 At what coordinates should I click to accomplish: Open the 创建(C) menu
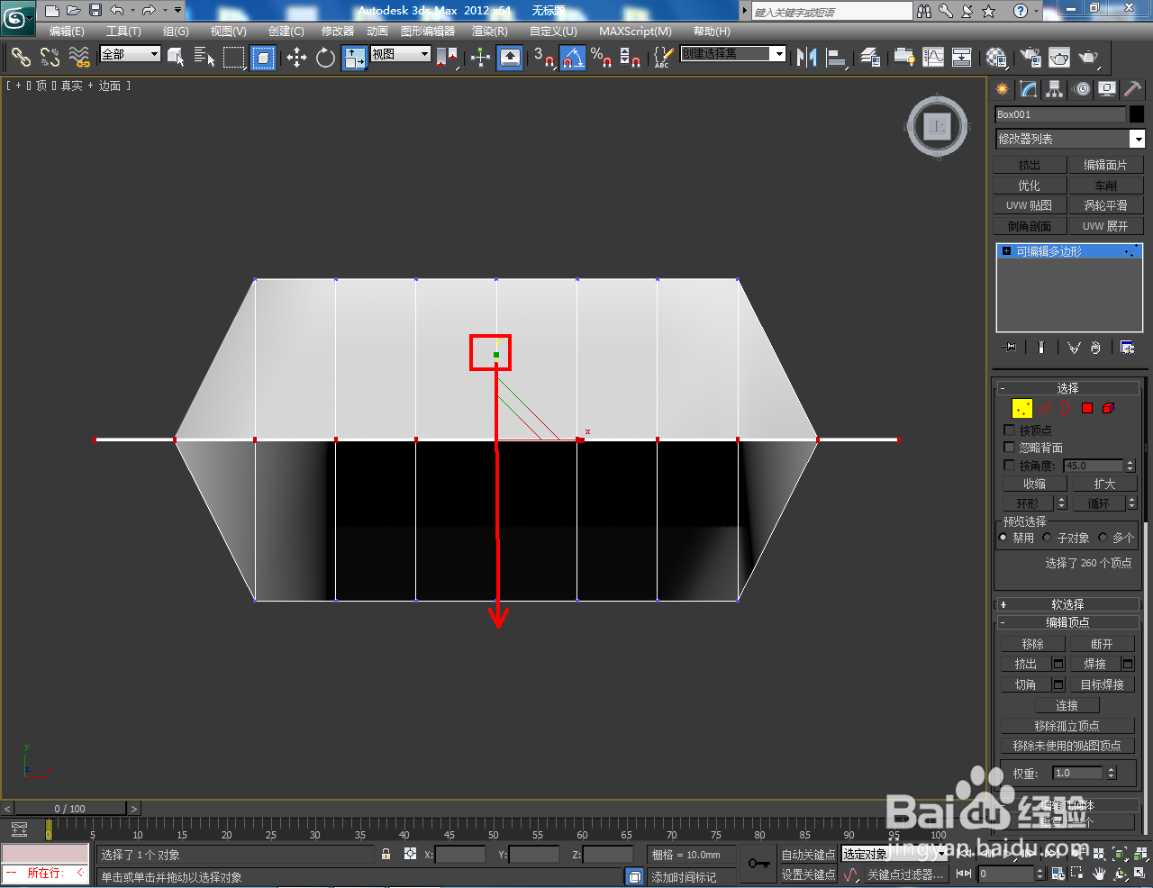point(286,32)
